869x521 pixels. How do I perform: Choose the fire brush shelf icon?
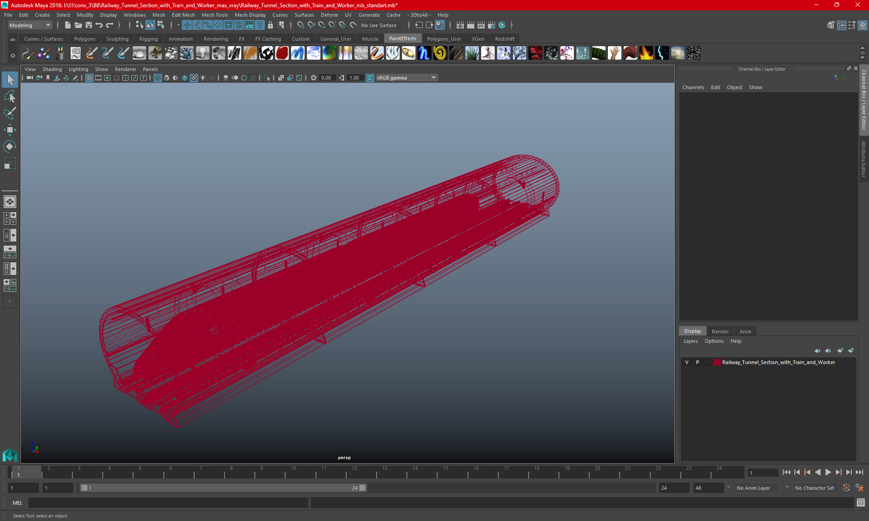[x=646, y=53]
